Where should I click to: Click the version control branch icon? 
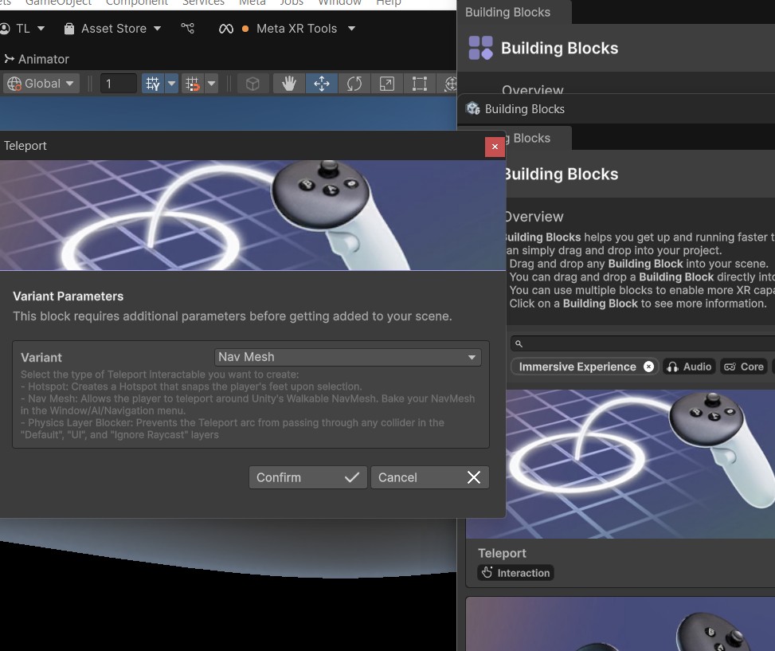(x=187, y=29)
